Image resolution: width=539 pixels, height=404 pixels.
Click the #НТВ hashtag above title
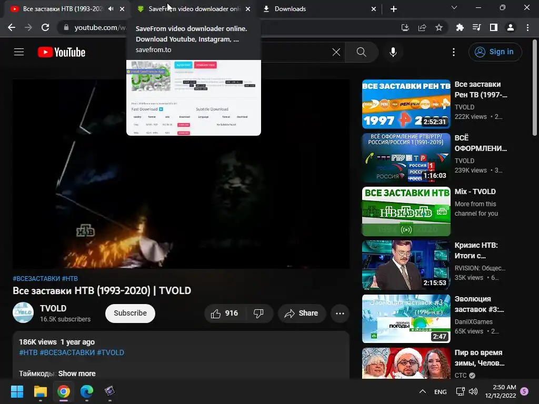[70, 279]
